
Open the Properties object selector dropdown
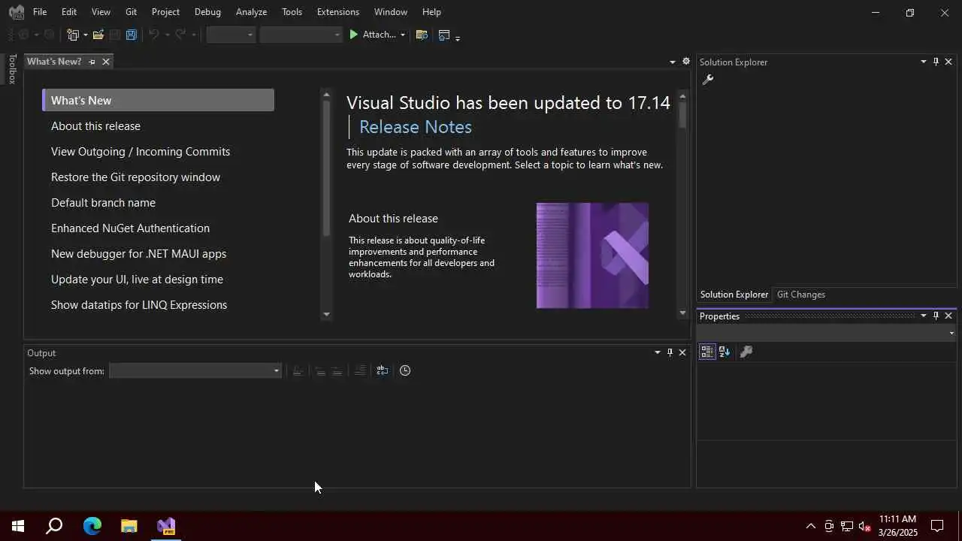[827, 333]
